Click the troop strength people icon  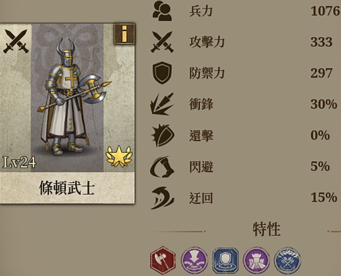click(x=162, y=11)
